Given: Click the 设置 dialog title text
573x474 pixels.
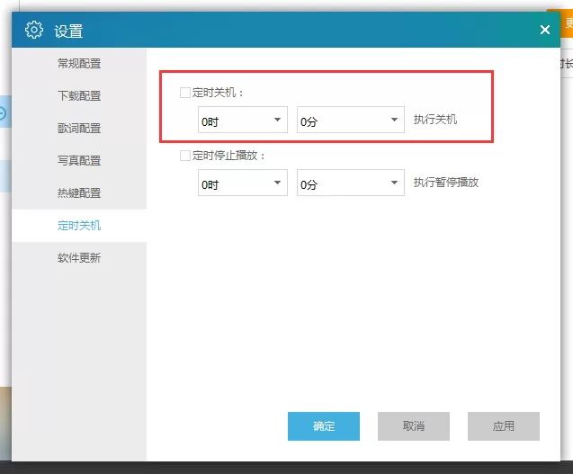Looking at the screenshot, I should [x=68, y=31].
